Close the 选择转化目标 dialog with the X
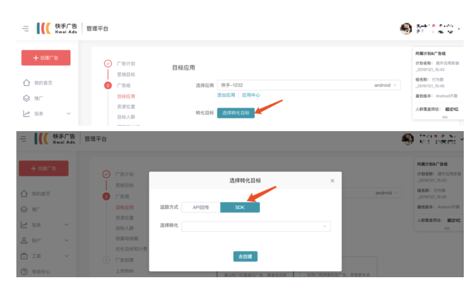 [x=332, y=181]
